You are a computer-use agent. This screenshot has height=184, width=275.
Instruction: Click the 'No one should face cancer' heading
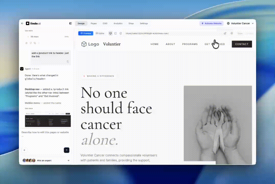tap(116, 116)
